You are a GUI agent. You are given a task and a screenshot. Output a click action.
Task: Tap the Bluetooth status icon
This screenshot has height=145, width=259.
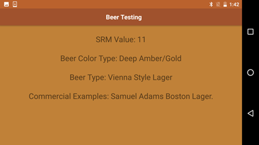click(211, 4)
